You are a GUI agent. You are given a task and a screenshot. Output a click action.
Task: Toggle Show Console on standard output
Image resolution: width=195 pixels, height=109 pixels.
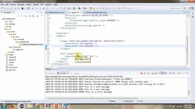click(162, 73)
